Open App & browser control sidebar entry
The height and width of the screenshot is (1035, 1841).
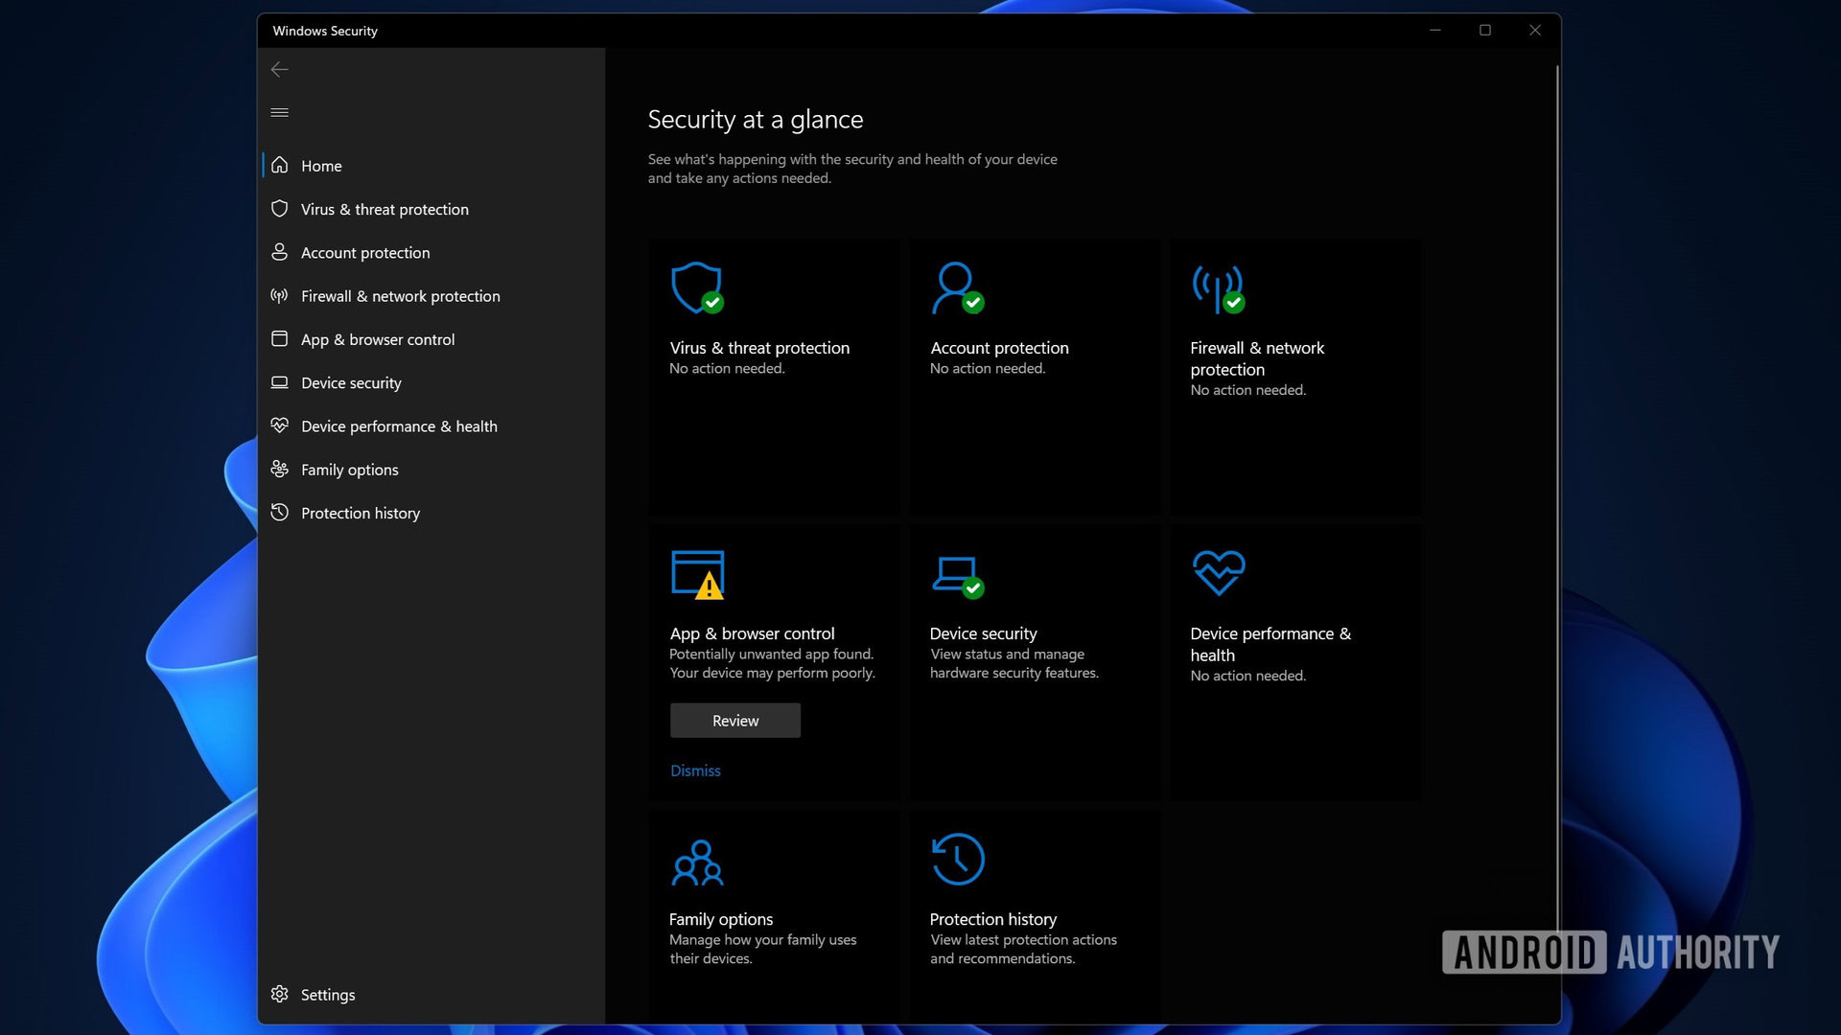pos(433,339)
